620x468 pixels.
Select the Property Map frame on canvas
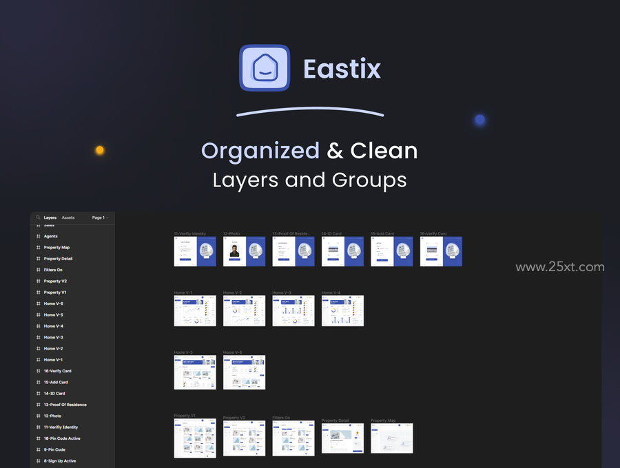(x=392, y=438)
